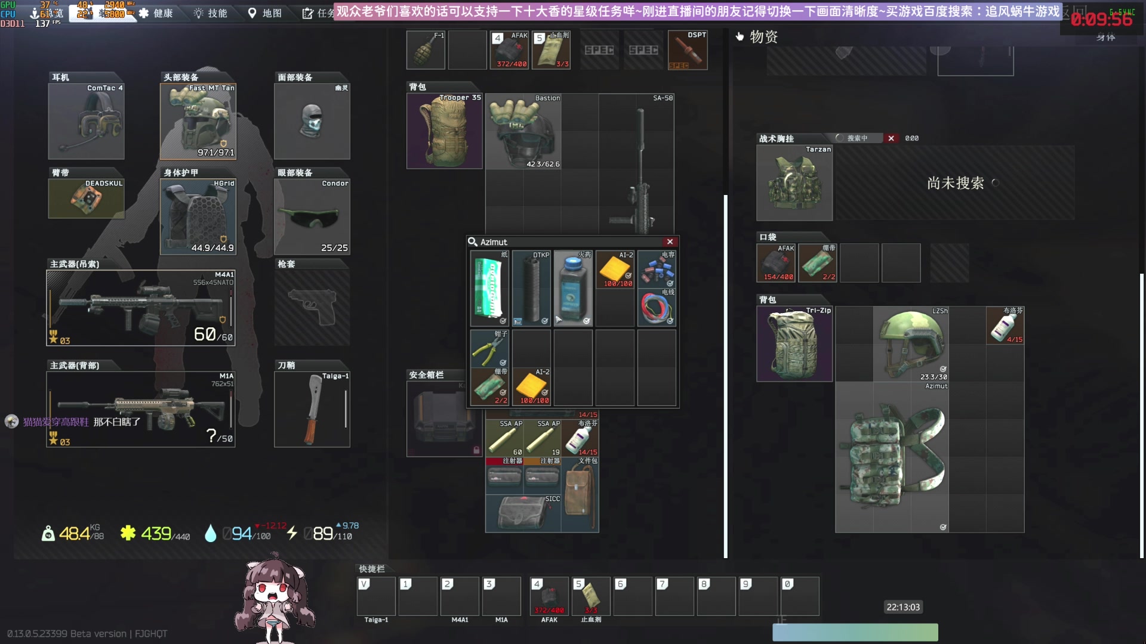This screenshot has height=644, width=1146.
Task: Select the Taiga-1 machete icon
Action: pyautogui.click(x=312, y=410)
